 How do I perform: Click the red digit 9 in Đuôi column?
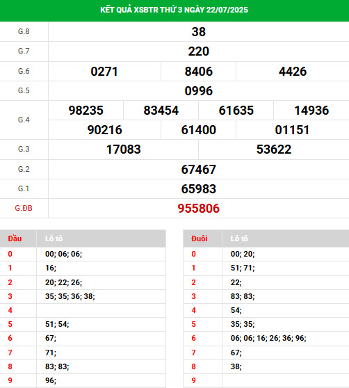point(193,380)
